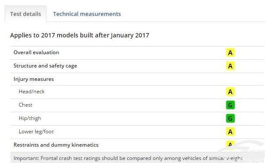Switch to the Technical measurements tab
Screen dimensions: 267x163
[87, 14]
